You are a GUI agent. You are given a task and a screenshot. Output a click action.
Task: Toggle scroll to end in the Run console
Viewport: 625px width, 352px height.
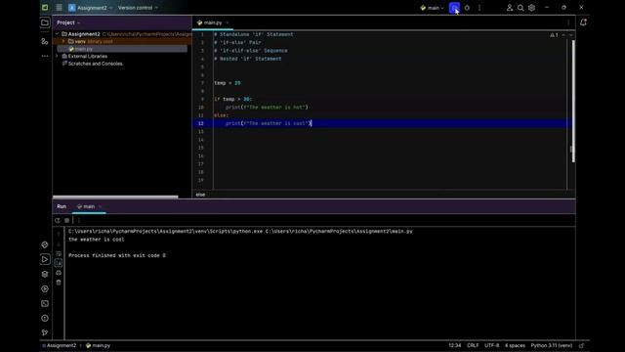tap(59, 263)
